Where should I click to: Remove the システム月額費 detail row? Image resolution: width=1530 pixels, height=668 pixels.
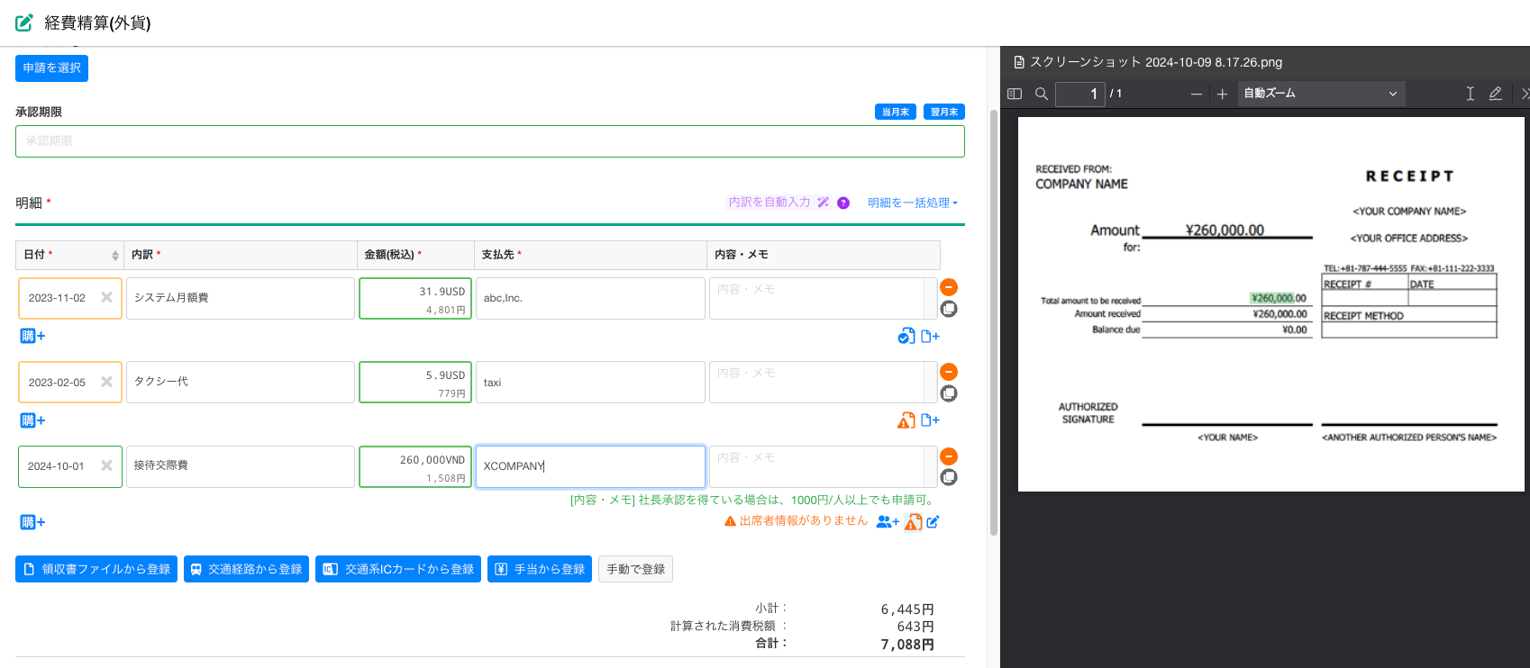(949, 287)
